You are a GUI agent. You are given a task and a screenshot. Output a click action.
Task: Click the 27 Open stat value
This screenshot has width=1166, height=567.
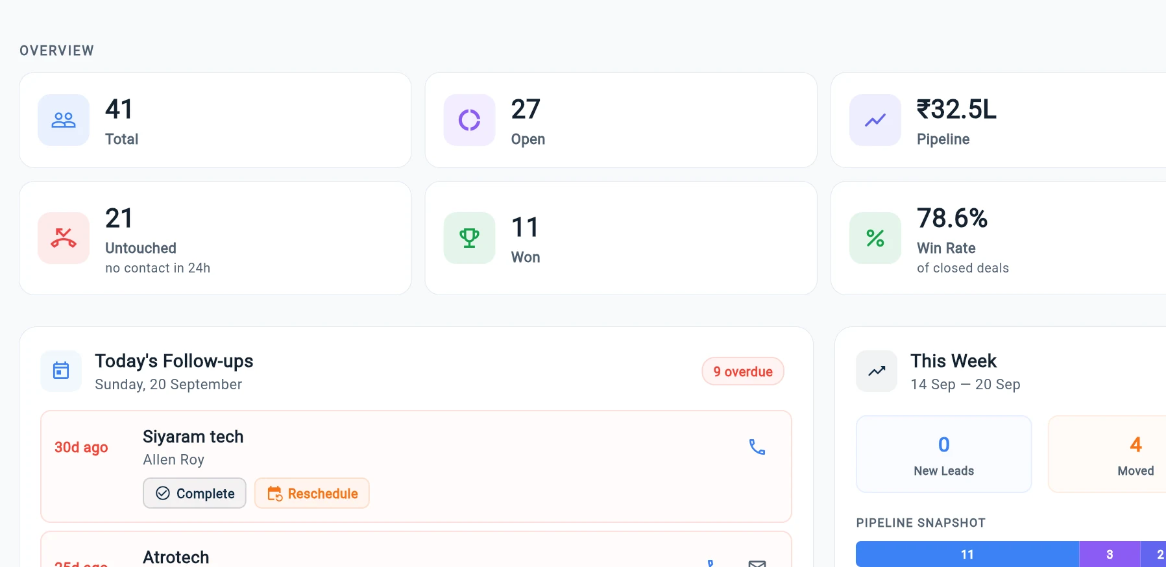point(526,109)
